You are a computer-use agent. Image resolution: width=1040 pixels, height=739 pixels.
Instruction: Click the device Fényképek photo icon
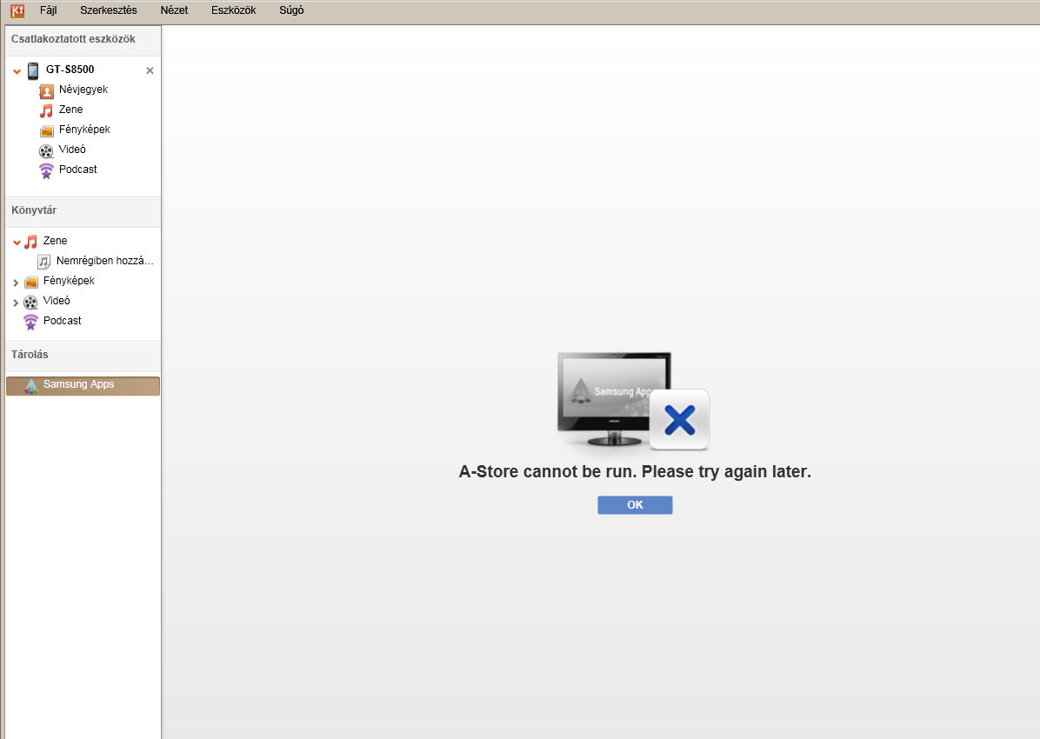point(46,130)
